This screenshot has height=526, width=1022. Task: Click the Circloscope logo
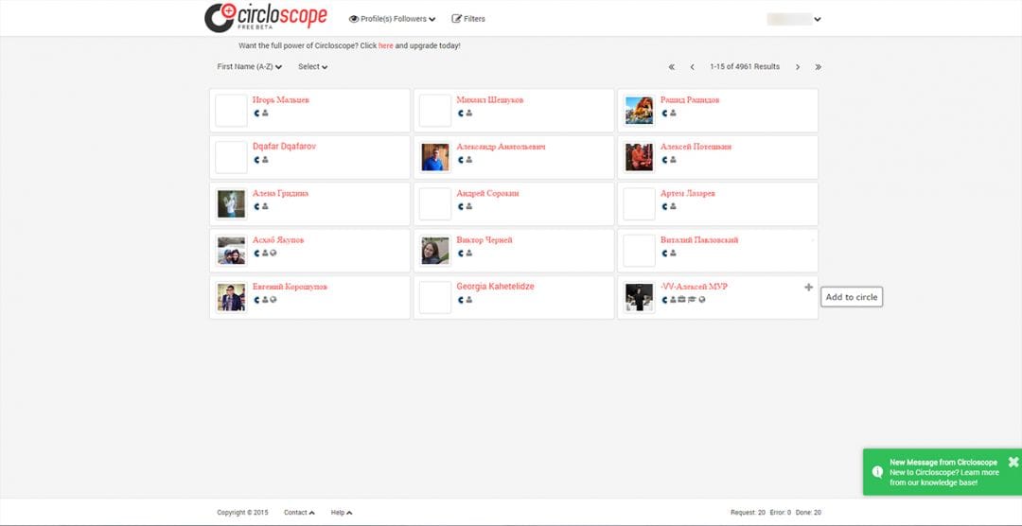(265, 17)
